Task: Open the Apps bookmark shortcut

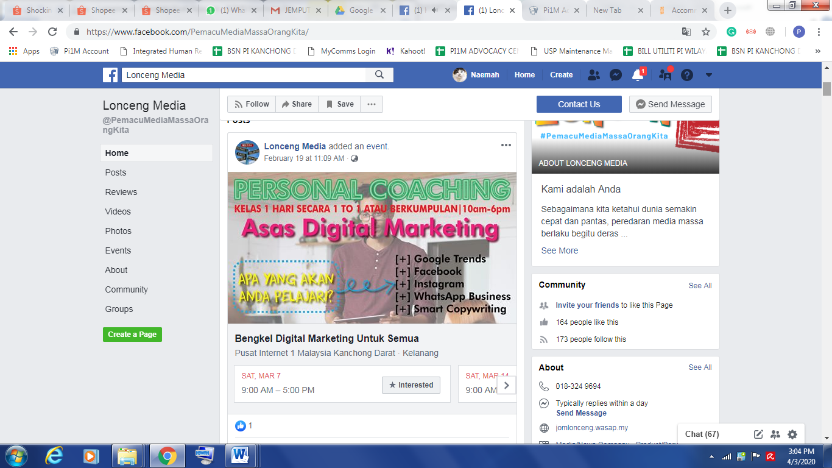Action: [24, 51]
